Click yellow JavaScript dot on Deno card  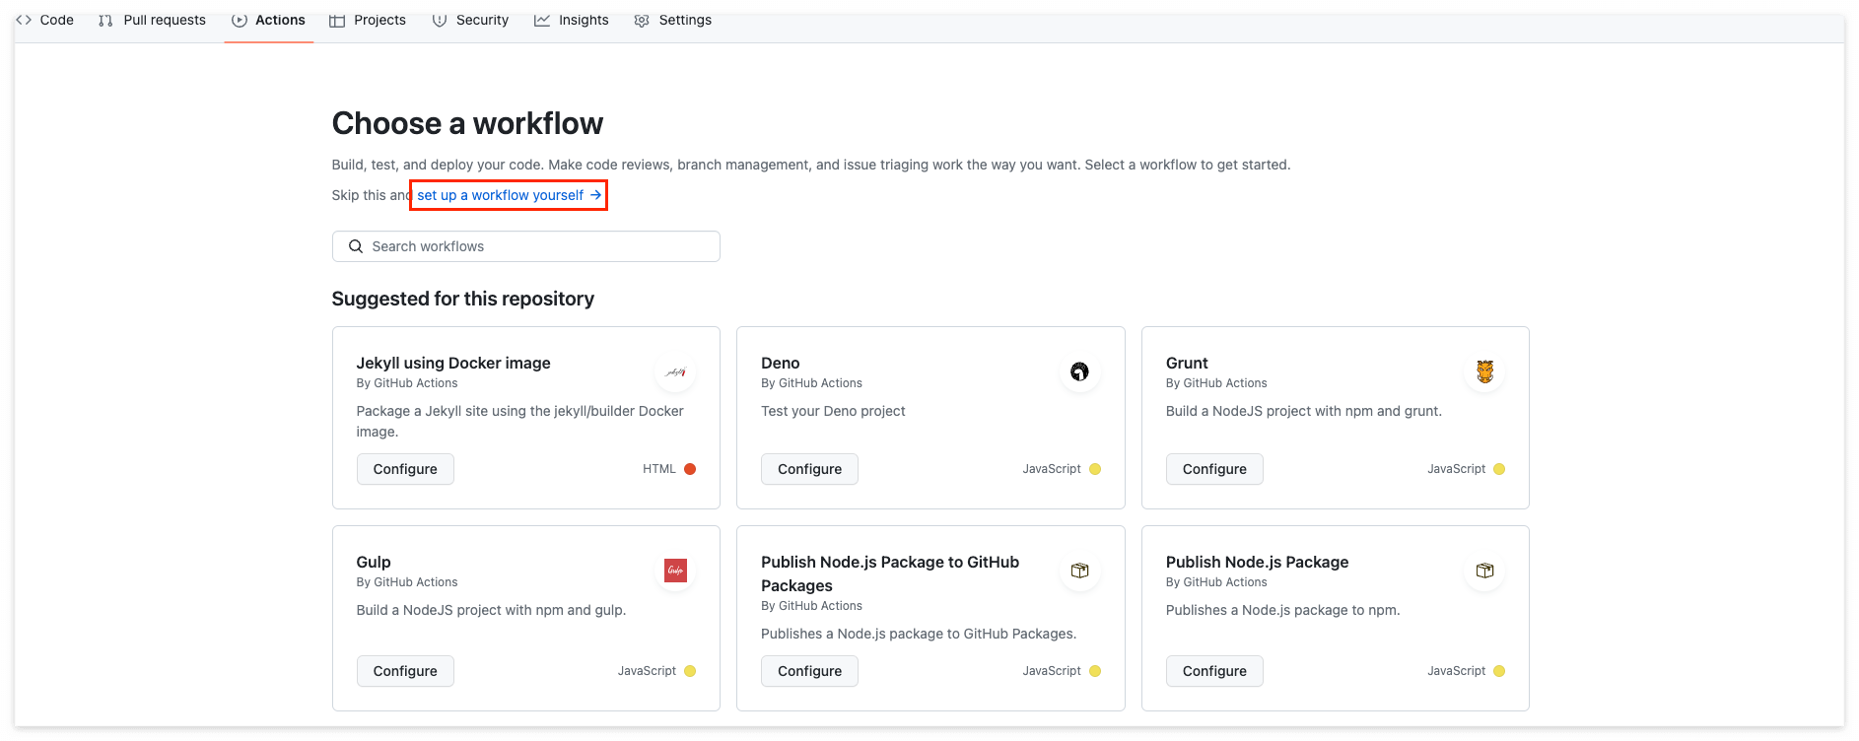[1095, 469]
